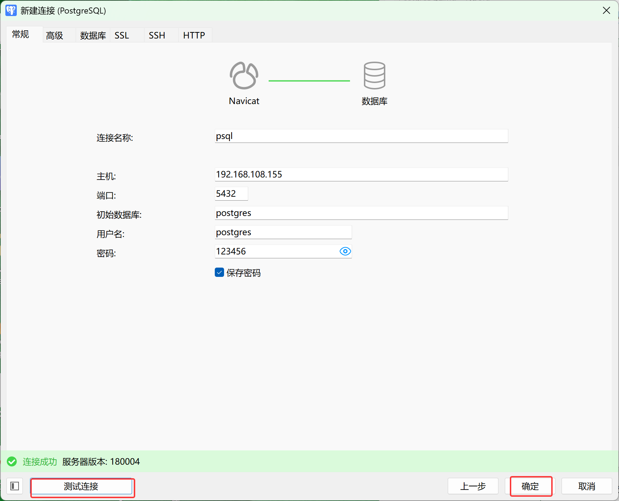Click 服务器版本: 180004 status text
Viewport: 619px width, 501px height.
coord(101,461)
